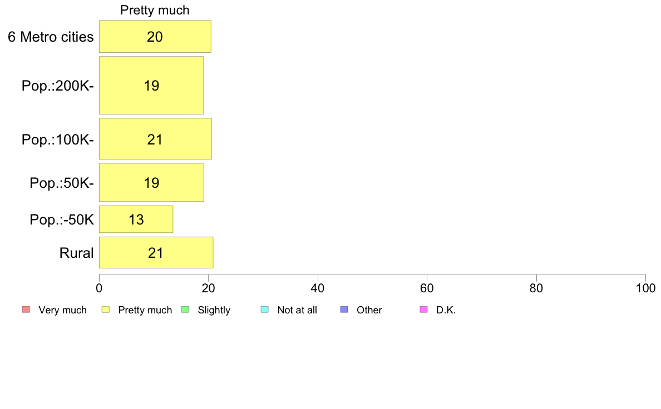661x409 pixels.
Task: Select the Pop.:200K- bar showing 19
Action: (151, 86)
